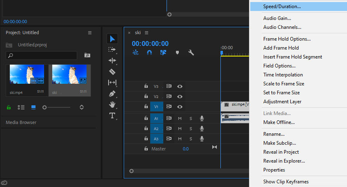The image size is (347, 187).
Task: Click the timeline playhead marker
Action: click(x=222, y=53)
